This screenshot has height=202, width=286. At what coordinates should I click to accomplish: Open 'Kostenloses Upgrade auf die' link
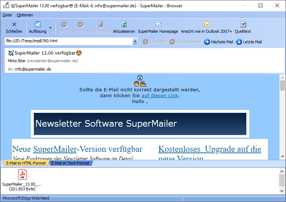pos(210,149)
